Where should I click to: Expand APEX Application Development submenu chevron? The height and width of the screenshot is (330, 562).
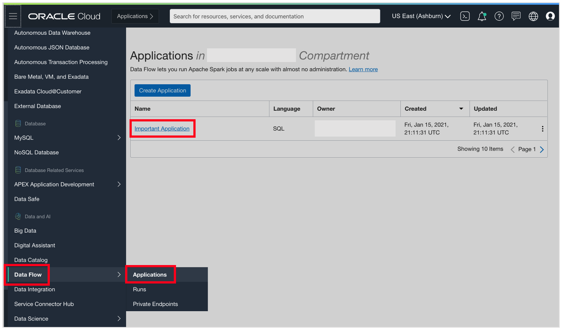[119, 184]
